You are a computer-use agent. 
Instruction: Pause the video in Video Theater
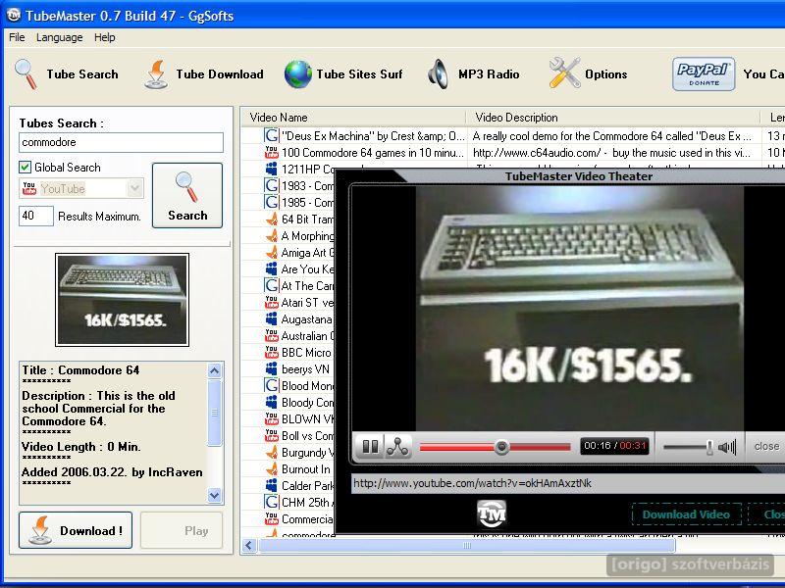pos(370,446)
